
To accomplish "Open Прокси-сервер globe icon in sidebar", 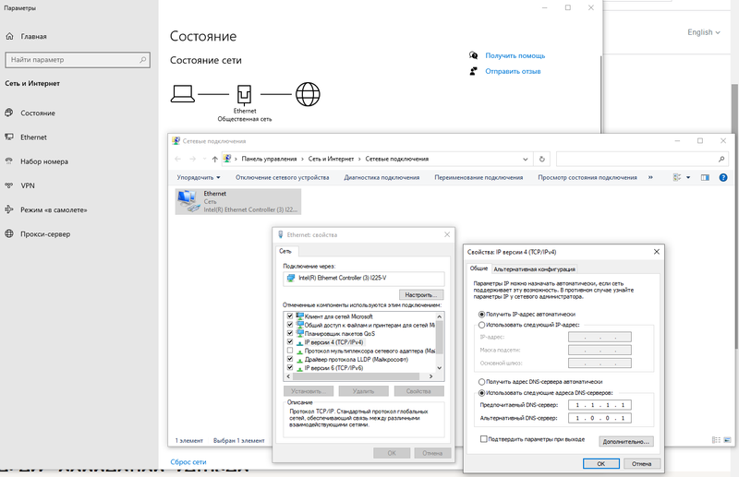I will tap(9, 234).
